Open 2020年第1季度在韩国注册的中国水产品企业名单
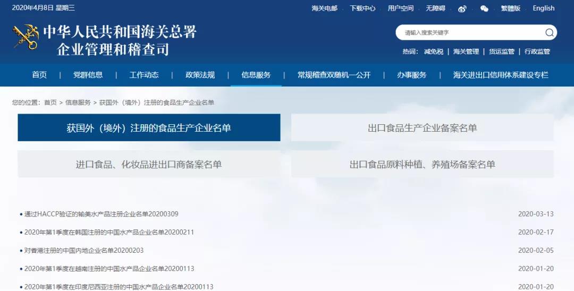This screenshot has height=291, width=574. coord(109,232)
